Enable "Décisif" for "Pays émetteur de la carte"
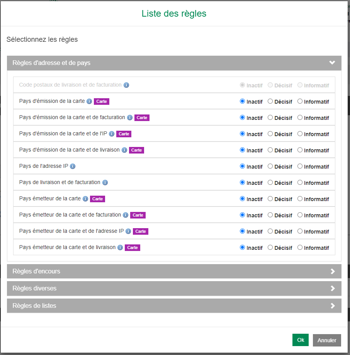 [x=270, y=199]
